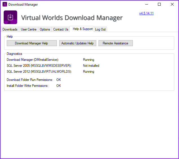
Task: Click Install Folder Write Permissions label
Action: [x=28, y=86]
